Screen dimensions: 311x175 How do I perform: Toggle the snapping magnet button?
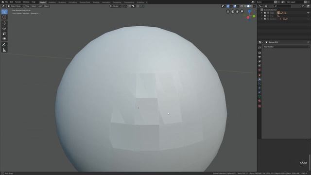tap(129, 6)
